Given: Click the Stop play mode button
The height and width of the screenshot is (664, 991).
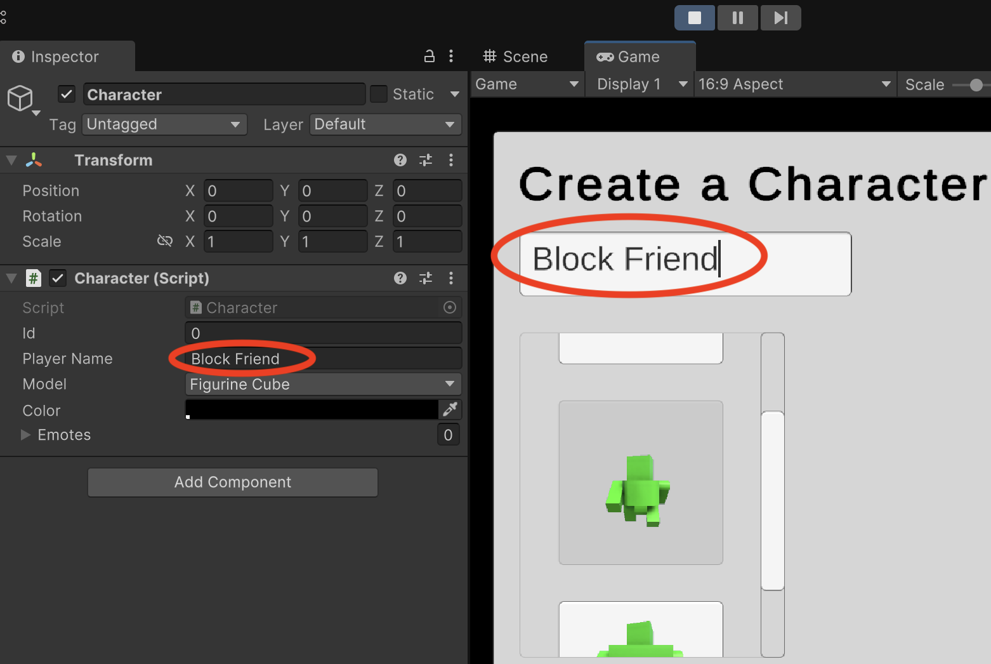Looking at the screenshot, I should (x=694, y=18).
